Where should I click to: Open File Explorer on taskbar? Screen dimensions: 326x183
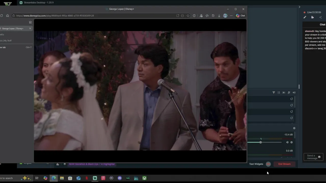pyautogui.click(x=62, y=178)
